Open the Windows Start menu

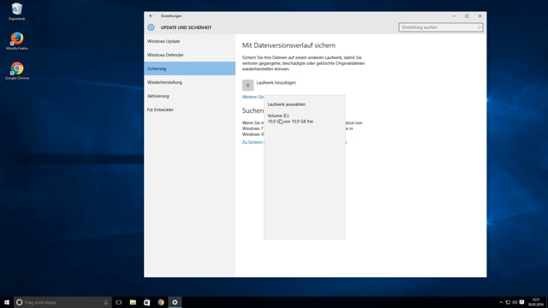pyautogui.click(x=7, y=302)
